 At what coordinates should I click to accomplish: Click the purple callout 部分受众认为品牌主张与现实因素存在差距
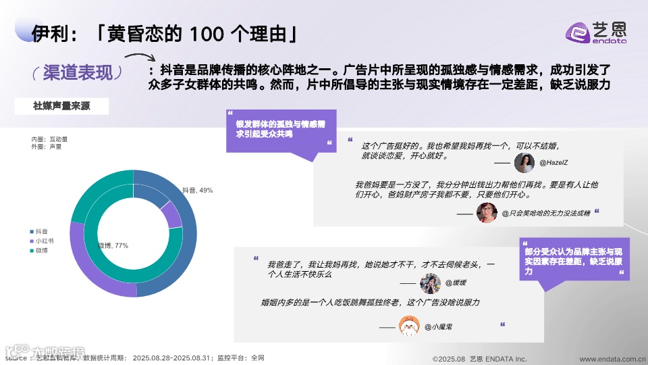pyautogui.click(x=574, y=260)
